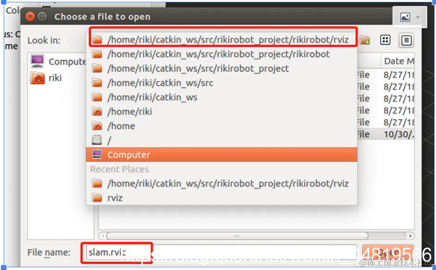Click the File name input containing slam.rviz

(x=221, y=252)
